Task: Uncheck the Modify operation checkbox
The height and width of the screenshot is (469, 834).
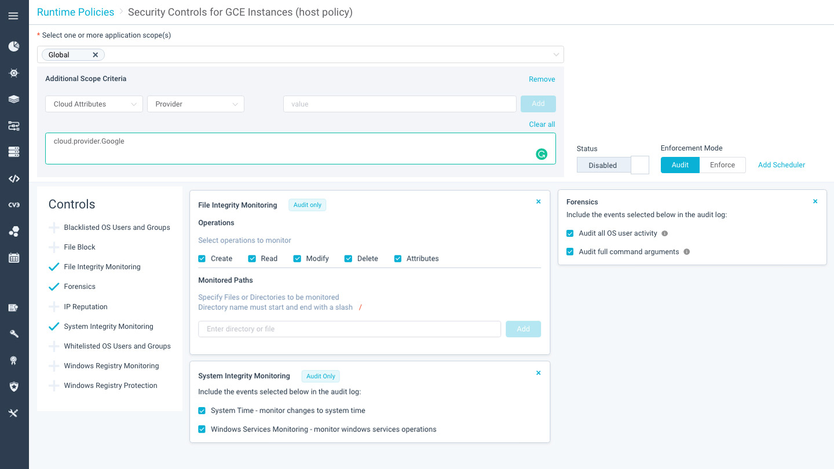Action: click(x=297, y=259)
